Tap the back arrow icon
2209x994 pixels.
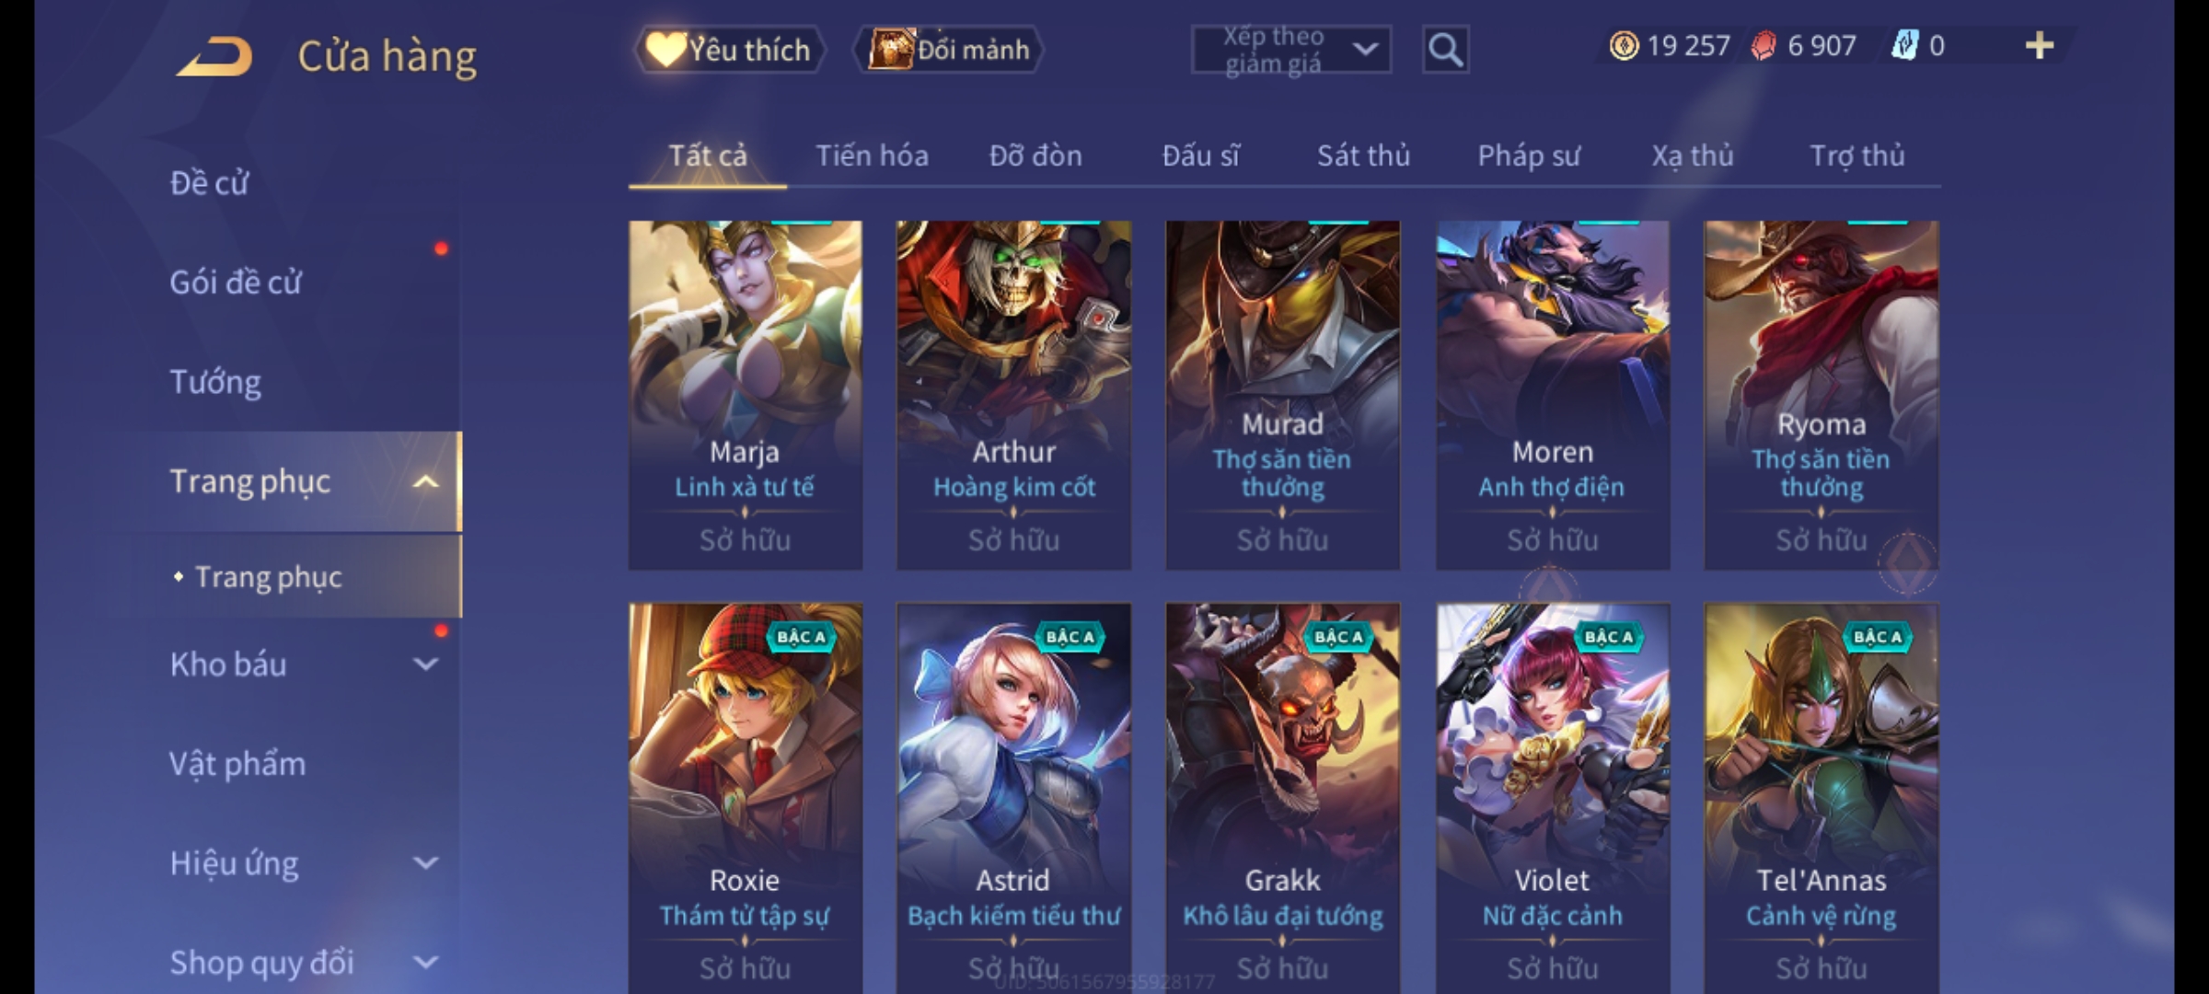pyautogui.click(x=215, y=56)
